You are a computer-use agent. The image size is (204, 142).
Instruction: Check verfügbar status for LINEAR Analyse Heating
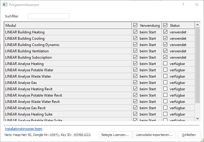tap(165, 63)
